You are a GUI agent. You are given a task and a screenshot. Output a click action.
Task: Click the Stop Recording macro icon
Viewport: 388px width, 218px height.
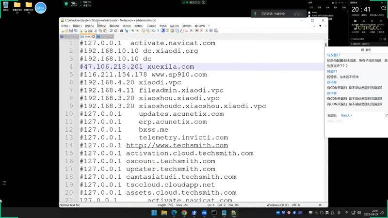(201, 31)
